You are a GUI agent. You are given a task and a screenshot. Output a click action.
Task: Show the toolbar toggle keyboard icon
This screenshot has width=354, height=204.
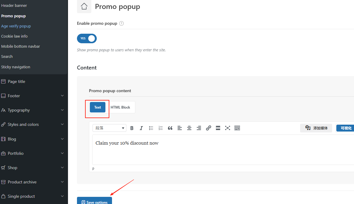point(237,128)
